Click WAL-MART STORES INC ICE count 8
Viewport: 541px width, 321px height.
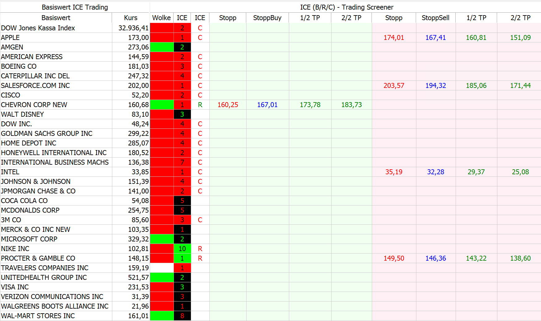click(182, 316)
